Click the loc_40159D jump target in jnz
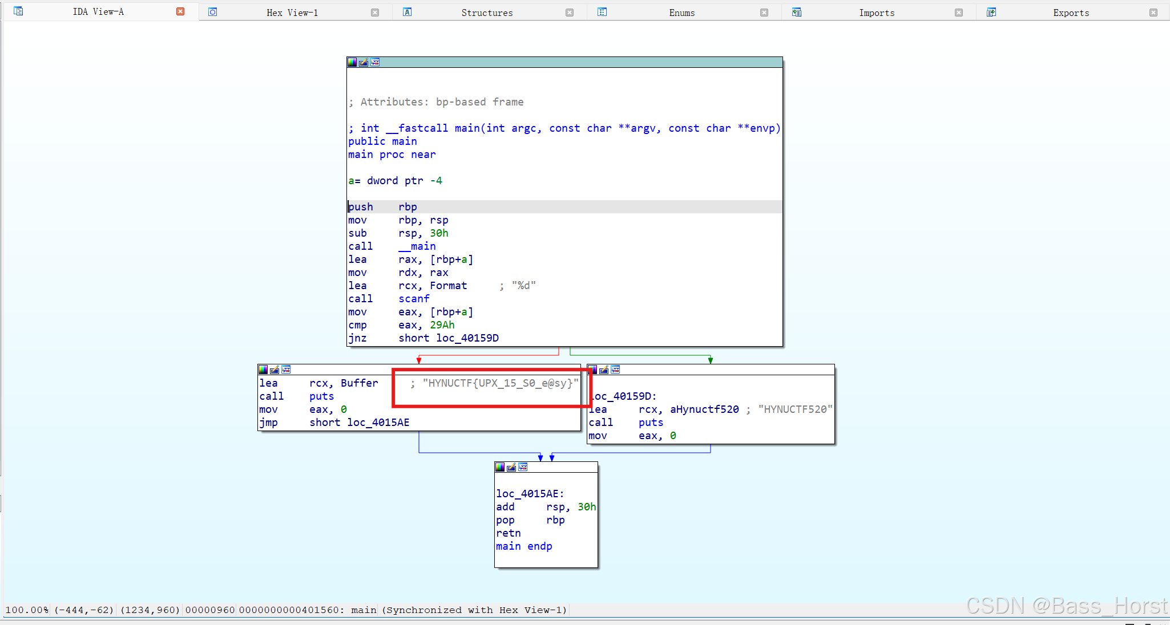Viewport: 1170px width, 625px height. (467, 338)
